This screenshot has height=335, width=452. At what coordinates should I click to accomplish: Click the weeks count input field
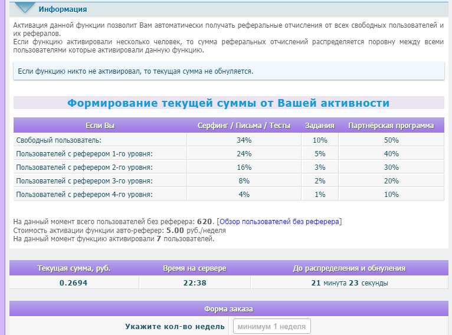click(271, 327)
